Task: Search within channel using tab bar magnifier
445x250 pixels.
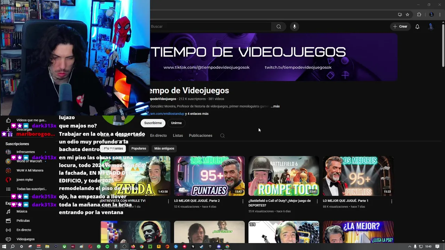Action: 222,135
